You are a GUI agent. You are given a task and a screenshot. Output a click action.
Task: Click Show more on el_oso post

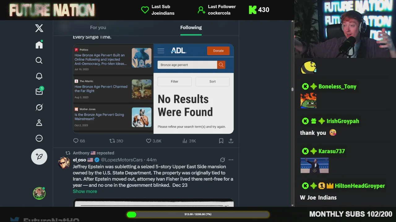coord(85,191)
